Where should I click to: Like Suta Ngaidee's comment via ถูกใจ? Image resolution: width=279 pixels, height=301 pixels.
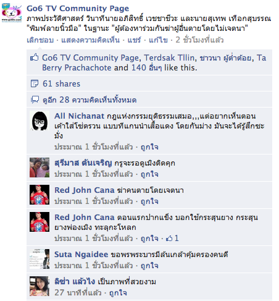(149, 266)
